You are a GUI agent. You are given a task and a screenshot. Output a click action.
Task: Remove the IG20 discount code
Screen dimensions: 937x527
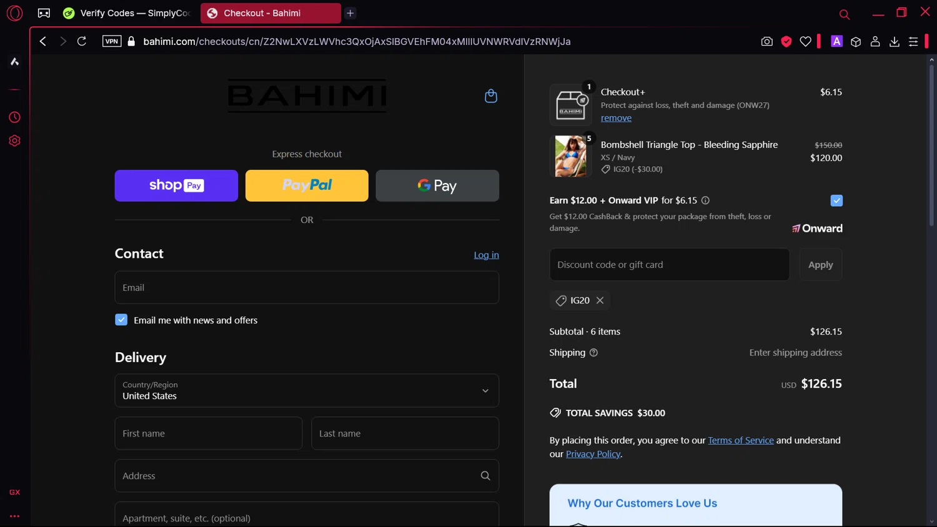(600, 300)
